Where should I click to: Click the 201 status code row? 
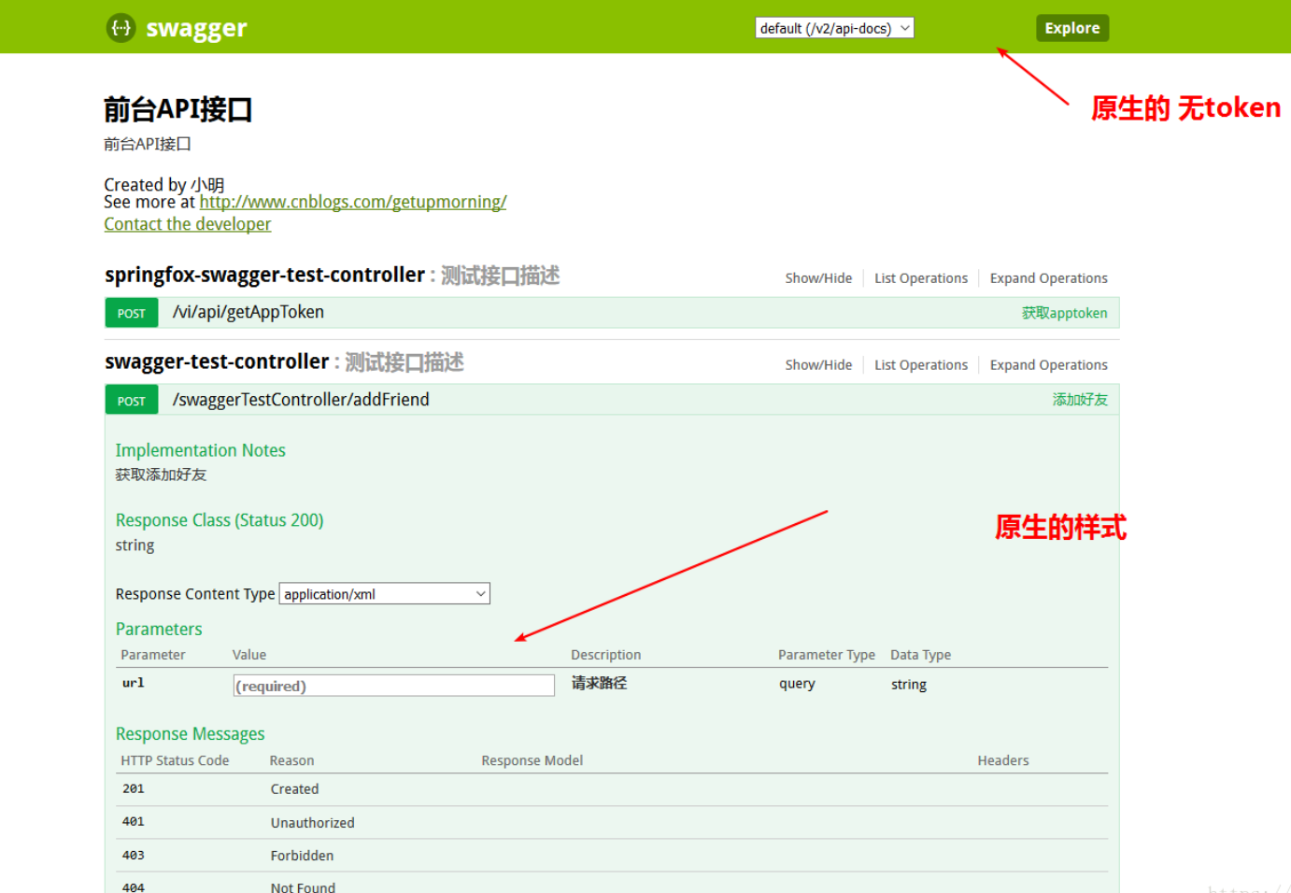pos(613,789)
